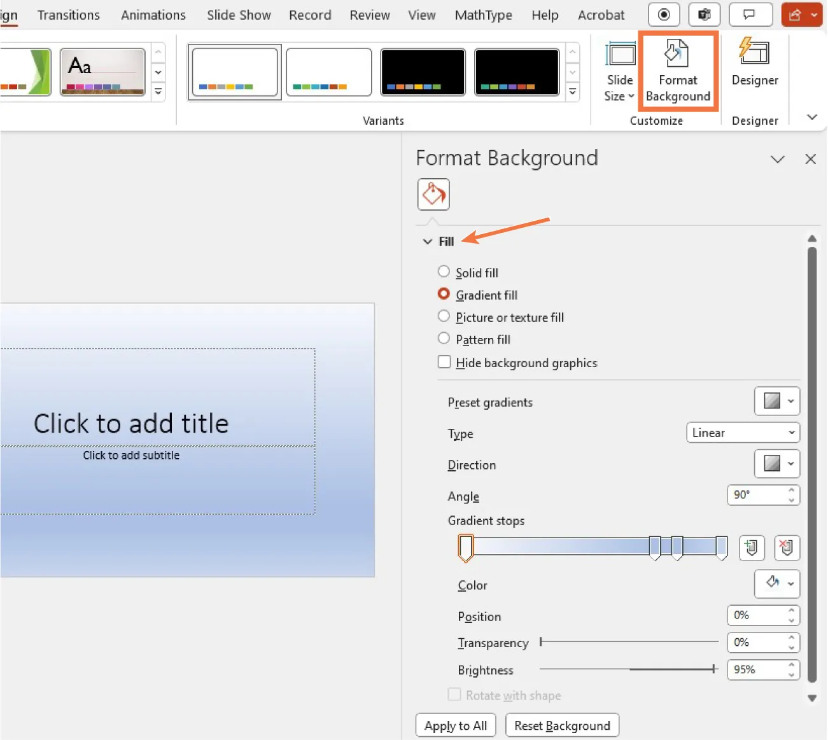Image resolution: width=828 pixels, height=740 pixels.
Task: Click Apply to All
Action: click(x=455, y=725)
